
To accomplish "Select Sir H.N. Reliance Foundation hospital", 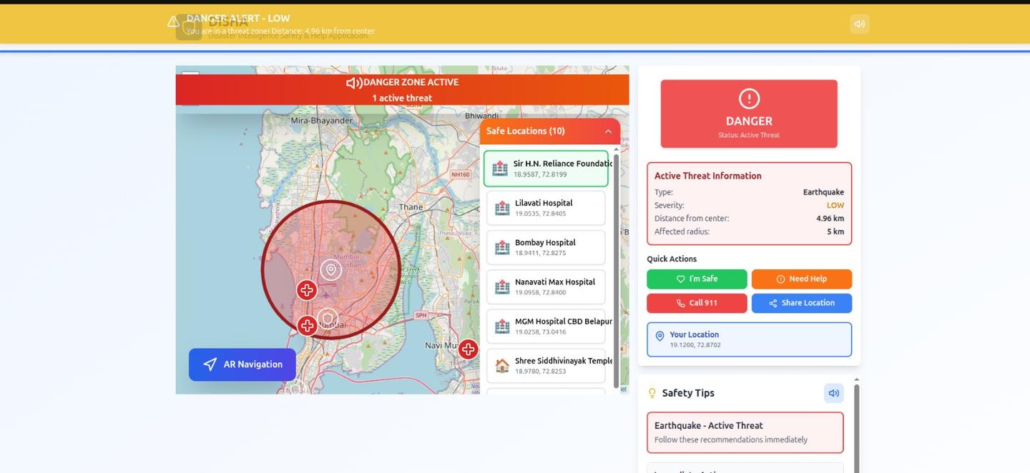I will tap(546, 169).
